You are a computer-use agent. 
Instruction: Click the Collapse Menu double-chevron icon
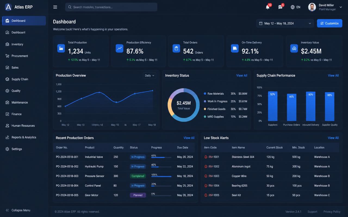(7, 210)
